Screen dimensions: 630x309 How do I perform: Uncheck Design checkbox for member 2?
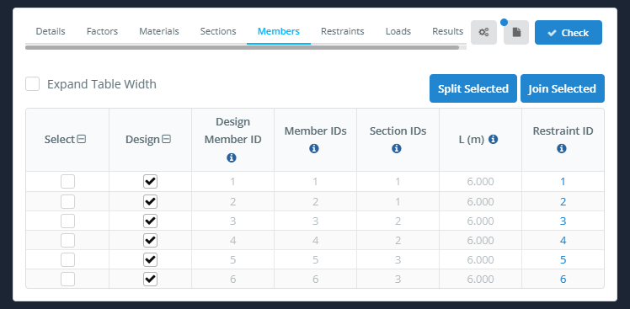coord(150,201)
